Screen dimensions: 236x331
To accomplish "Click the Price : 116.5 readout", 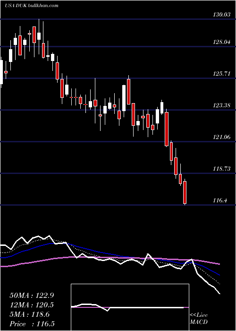I will (x=32, y=324).
